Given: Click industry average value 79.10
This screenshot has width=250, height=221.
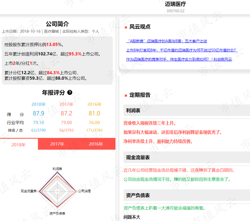Looking at the screenshot, I should [x=39, y=123].
